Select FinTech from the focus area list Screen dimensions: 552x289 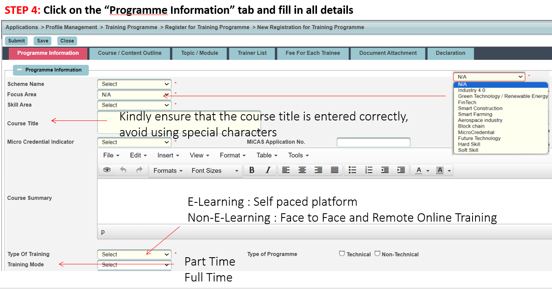(x=466, y=102)
